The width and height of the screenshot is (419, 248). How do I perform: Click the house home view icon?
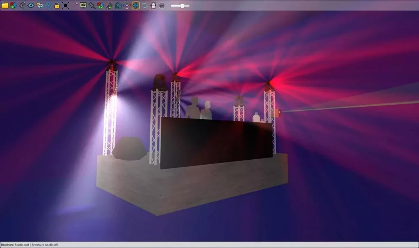click(118, 5)
